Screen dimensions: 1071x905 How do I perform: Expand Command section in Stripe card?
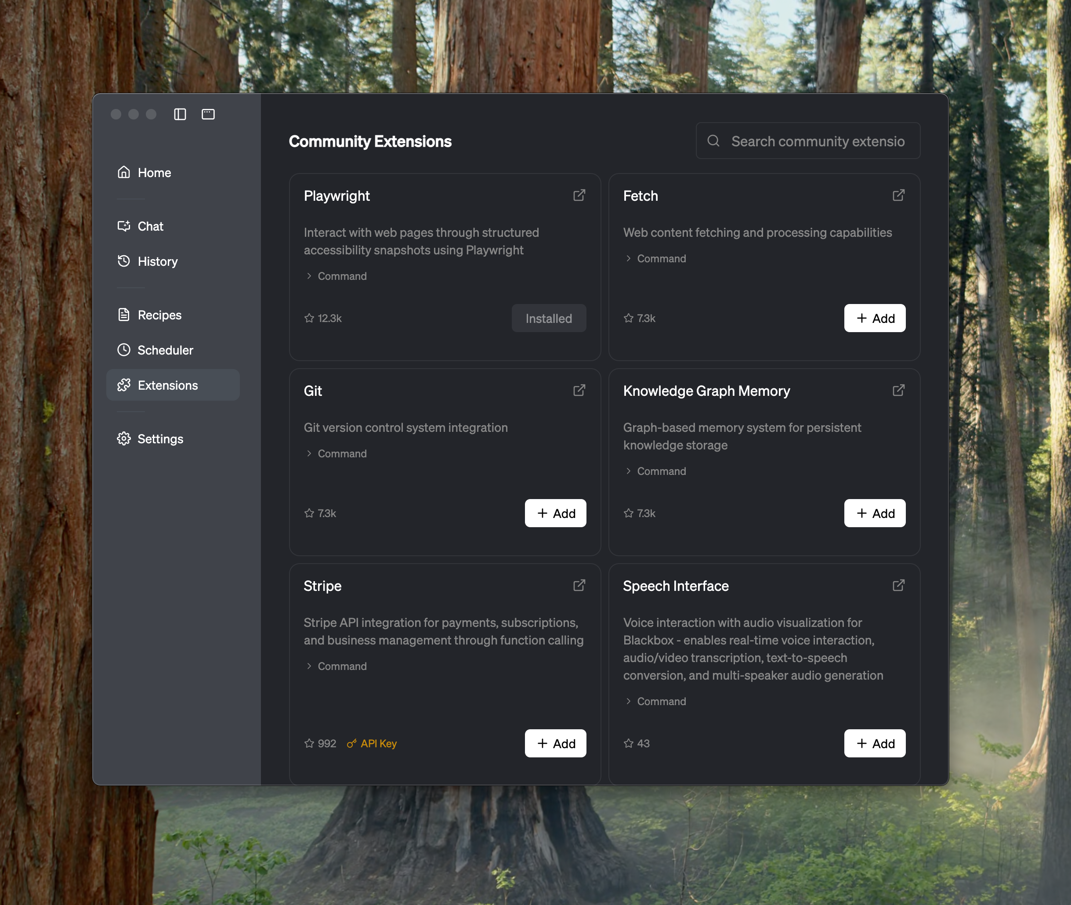pyautogui.click(x=336, y=666)
